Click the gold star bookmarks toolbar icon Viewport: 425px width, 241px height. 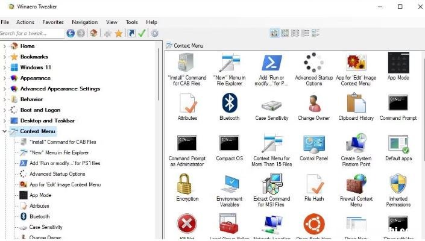point(118,33)
